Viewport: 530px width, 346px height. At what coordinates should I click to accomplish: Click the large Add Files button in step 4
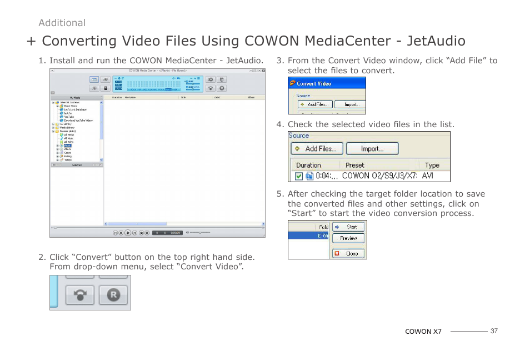pyautogui.click(x=317, y=149)
